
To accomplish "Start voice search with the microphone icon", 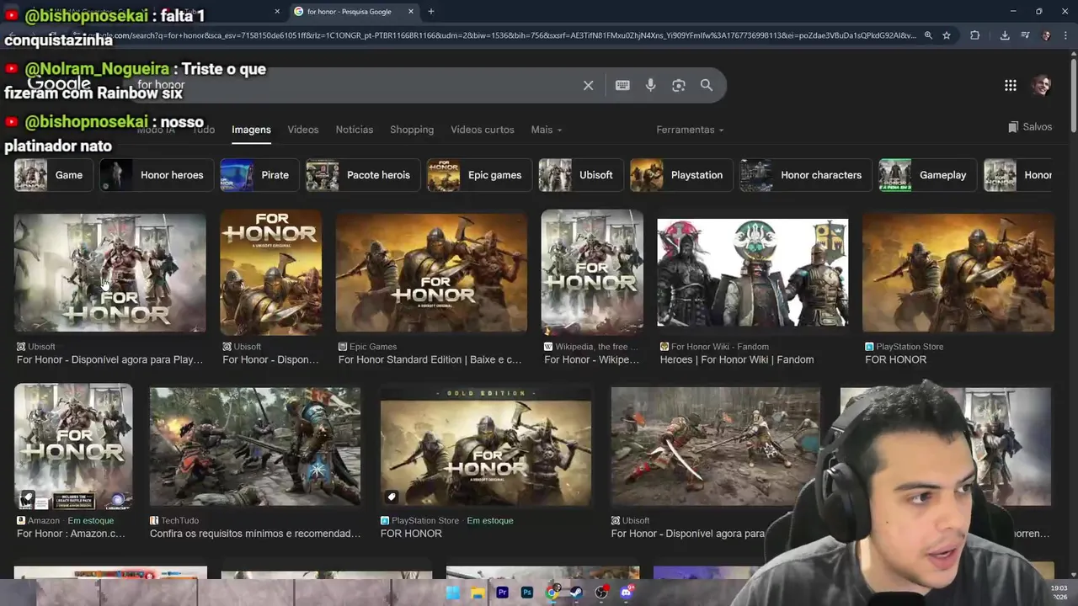I will coord(650,85).
